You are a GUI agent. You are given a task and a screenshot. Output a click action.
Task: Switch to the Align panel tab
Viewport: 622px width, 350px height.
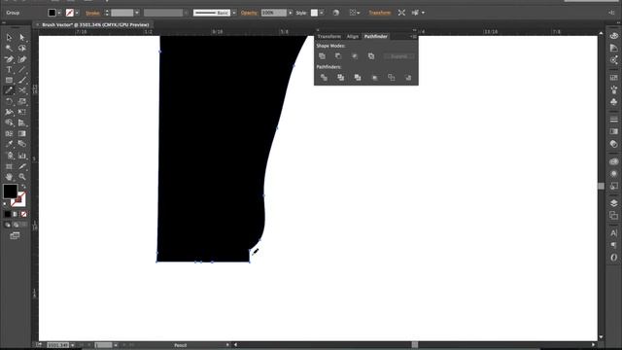point(352,37)
